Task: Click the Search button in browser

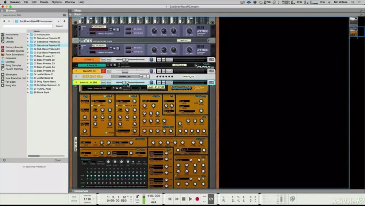Action: [x=59, y=26]
